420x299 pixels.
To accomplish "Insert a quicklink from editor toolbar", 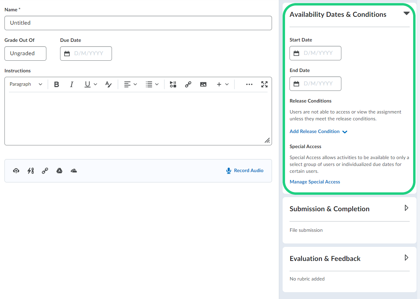I will point(188,84).
